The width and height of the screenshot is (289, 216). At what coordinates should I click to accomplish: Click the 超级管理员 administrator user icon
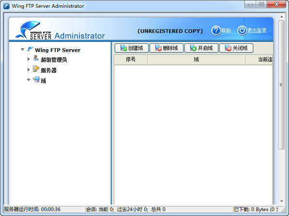tap(36, 58)
